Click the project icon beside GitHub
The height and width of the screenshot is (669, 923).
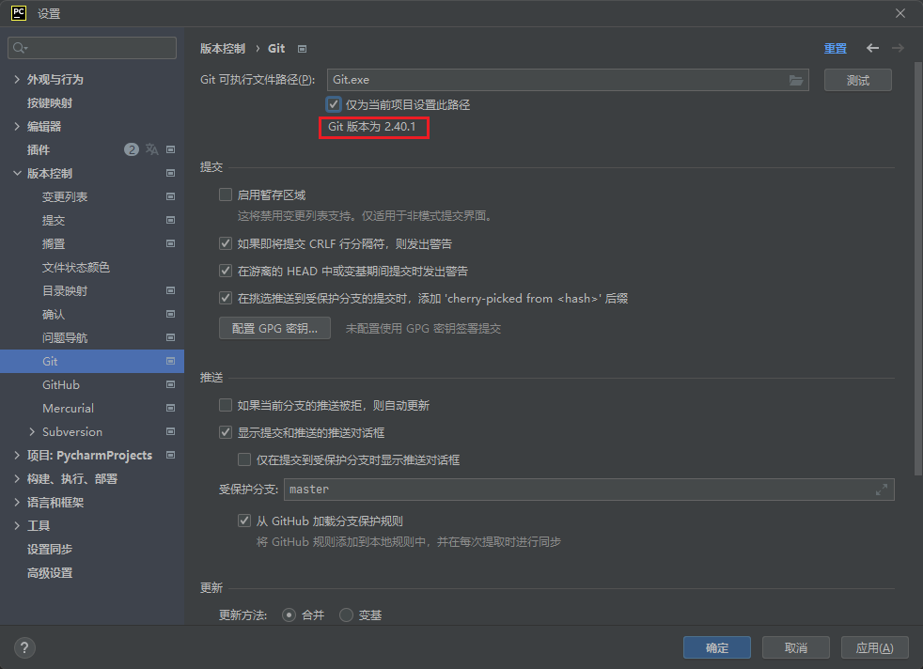[x=171, y=385]
